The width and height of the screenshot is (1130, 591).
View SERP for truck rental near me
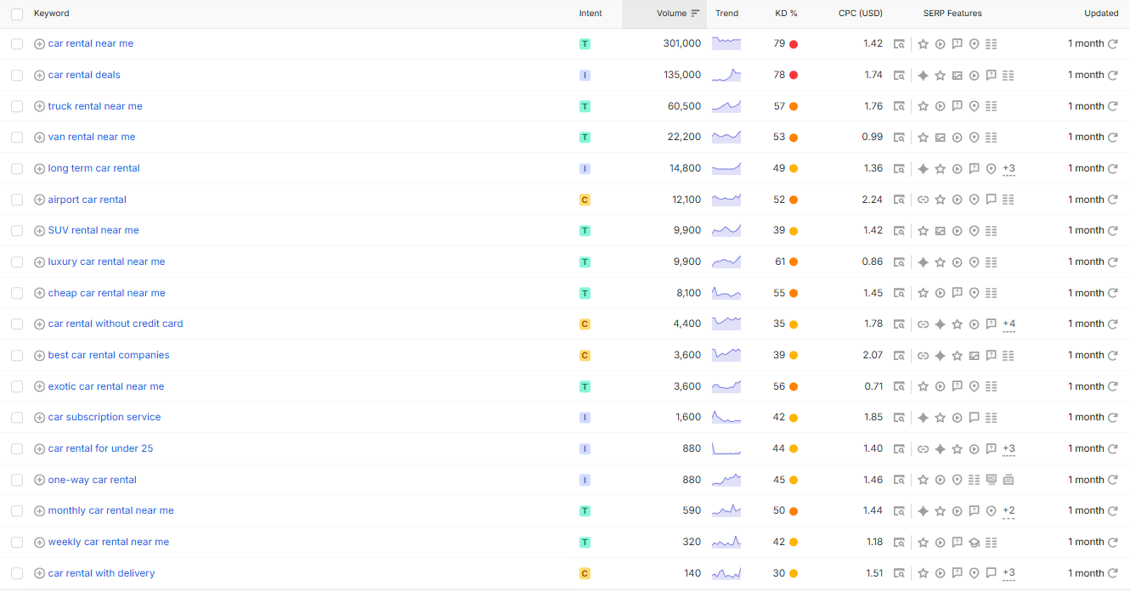pyautogui.click(x=899, y=106)
